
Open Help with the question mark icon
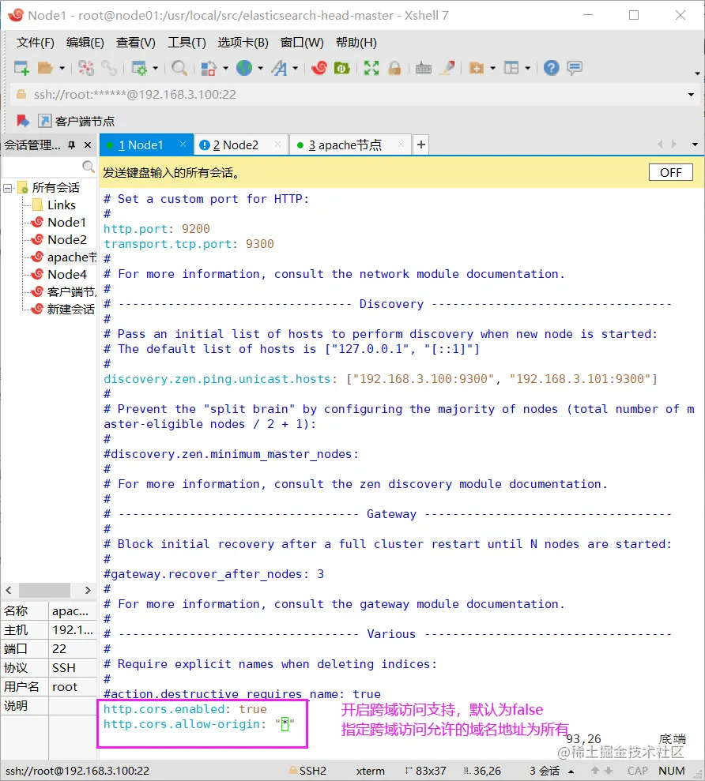pos(552,68)
